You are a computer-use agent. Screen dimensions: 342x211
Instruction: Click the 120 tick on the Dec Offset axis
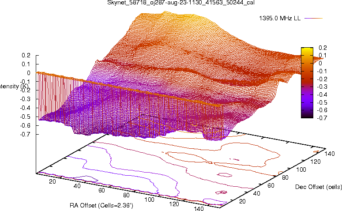pos(316,162)
